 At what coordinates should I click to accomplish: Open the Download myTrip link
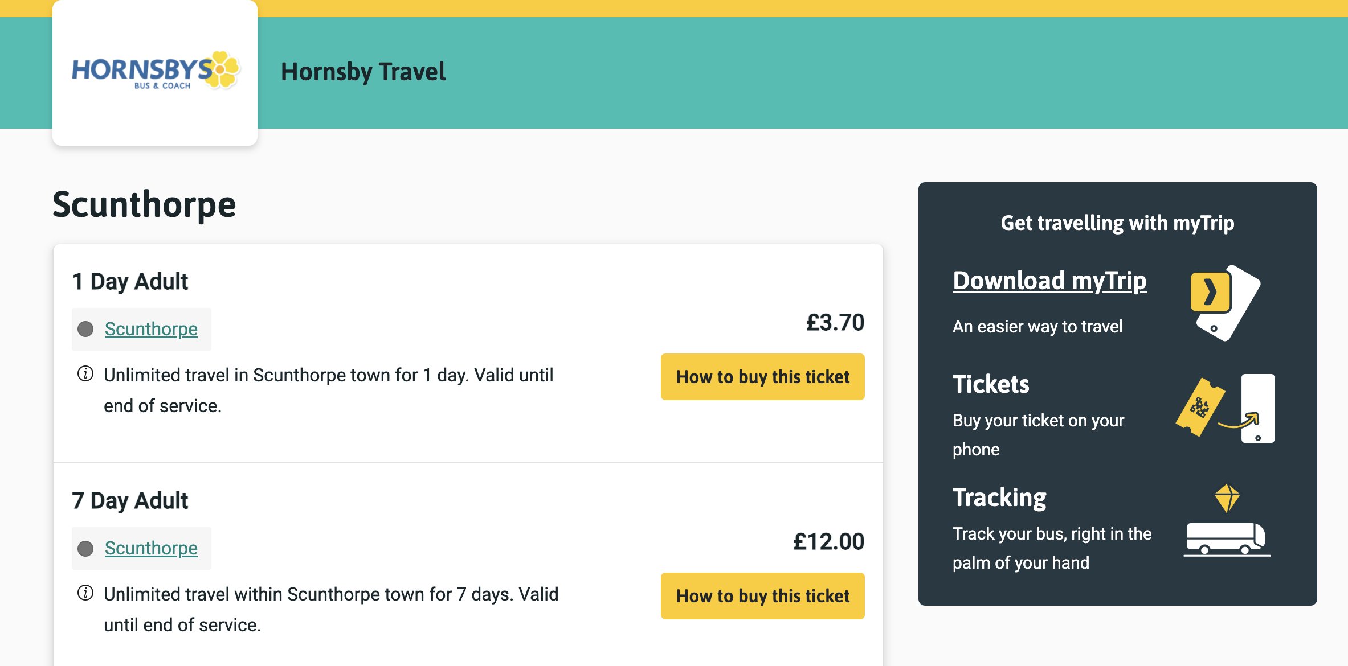[x=1049, y=281]
